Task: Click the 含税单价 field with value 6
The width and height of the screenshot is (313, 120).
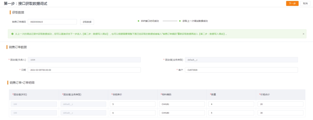Action: [133, 113]
